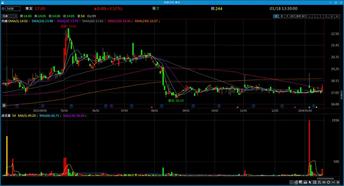Screen dimensions: 344x186
Task: Click the stock code field showing 5438
Action: point(13,9)
